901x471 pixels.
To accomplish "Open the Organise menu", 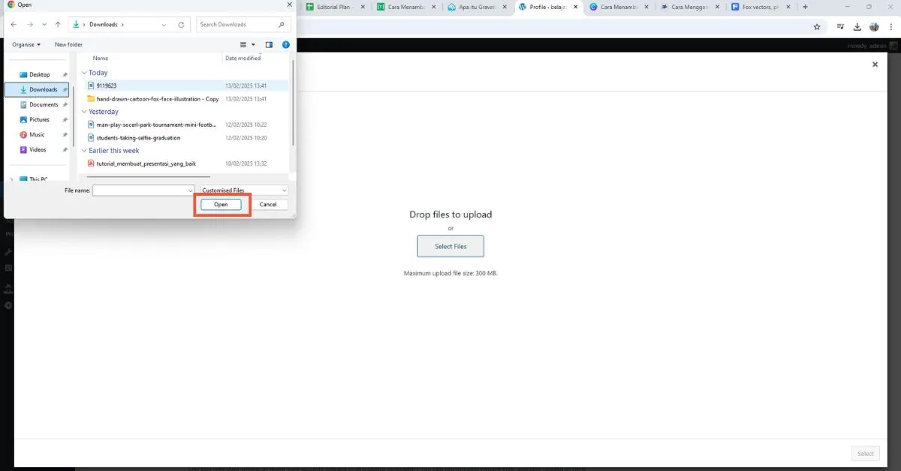I will point(26,44).
